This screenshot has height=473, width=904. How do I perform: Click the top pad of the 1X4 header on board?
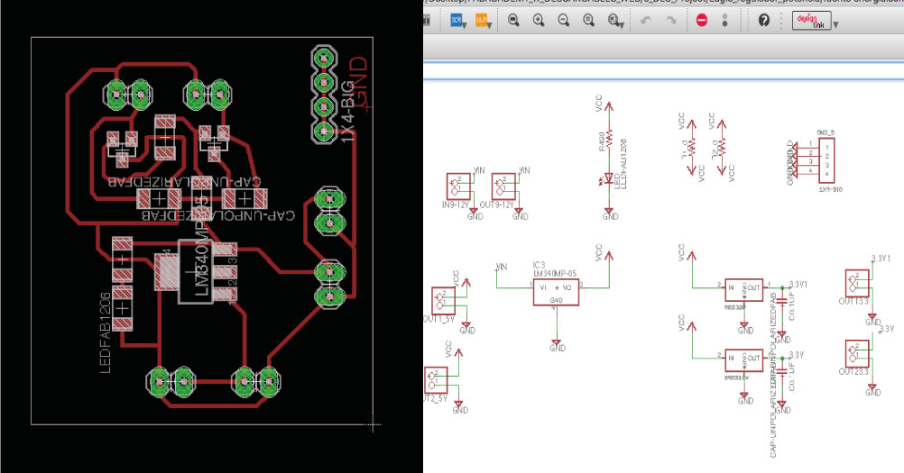pyautogui.click(x=325, y=58)
